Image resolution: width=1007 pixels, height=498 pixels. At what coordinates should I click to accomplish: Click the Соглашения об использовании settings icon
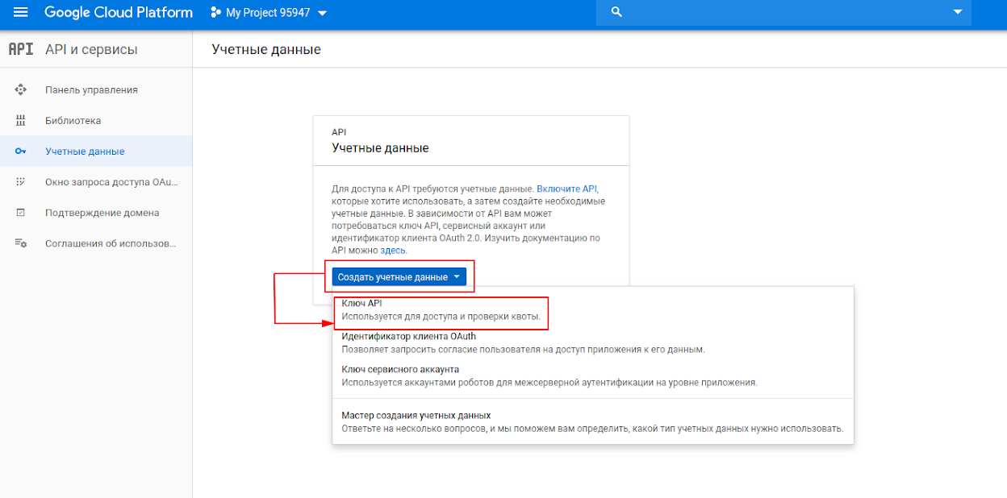[21, 243]
